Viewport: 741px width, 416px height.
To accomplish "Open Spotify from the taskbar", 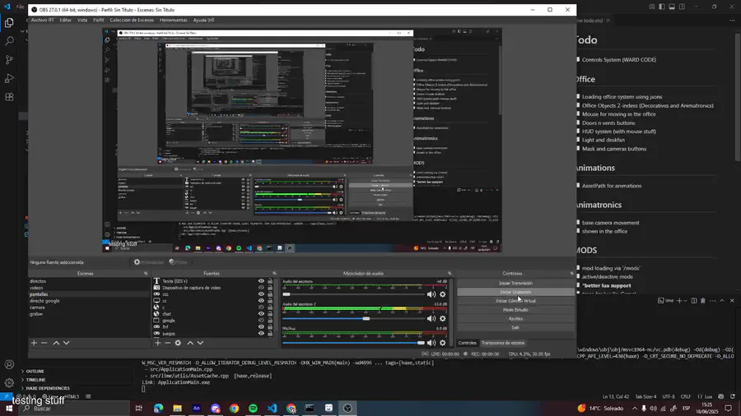I will (254, 408).
